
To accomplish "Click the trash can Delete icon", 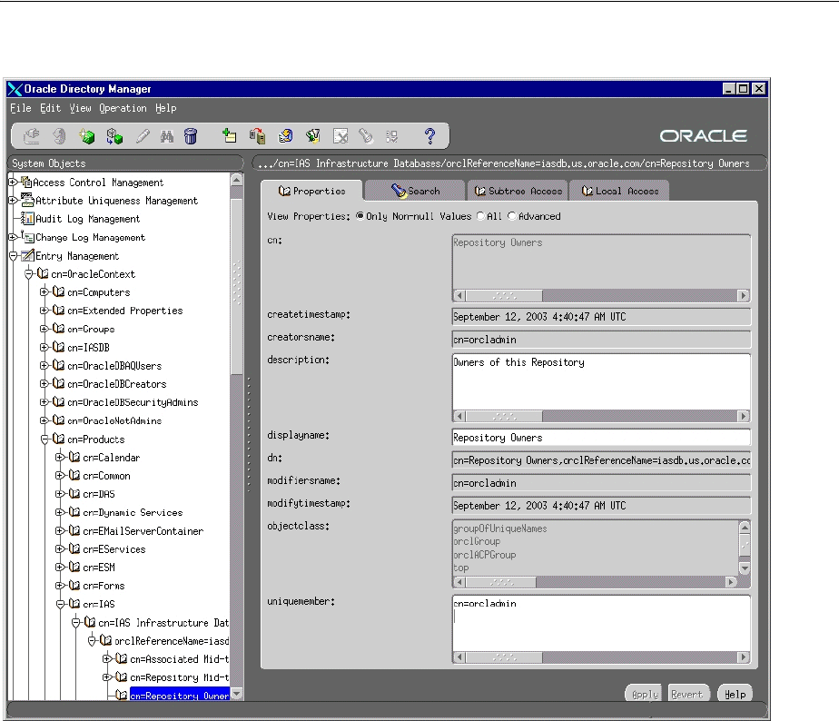I will tap(191, 136).
